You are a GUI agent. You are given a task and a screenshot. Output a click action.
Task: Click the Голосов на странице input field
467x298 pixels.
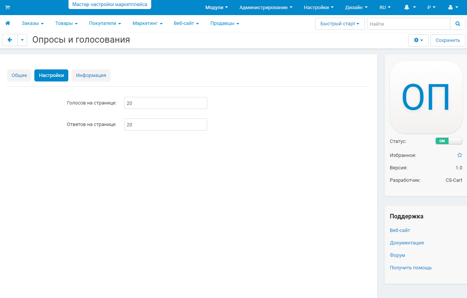pyautogui.click(x=165, y=103)
